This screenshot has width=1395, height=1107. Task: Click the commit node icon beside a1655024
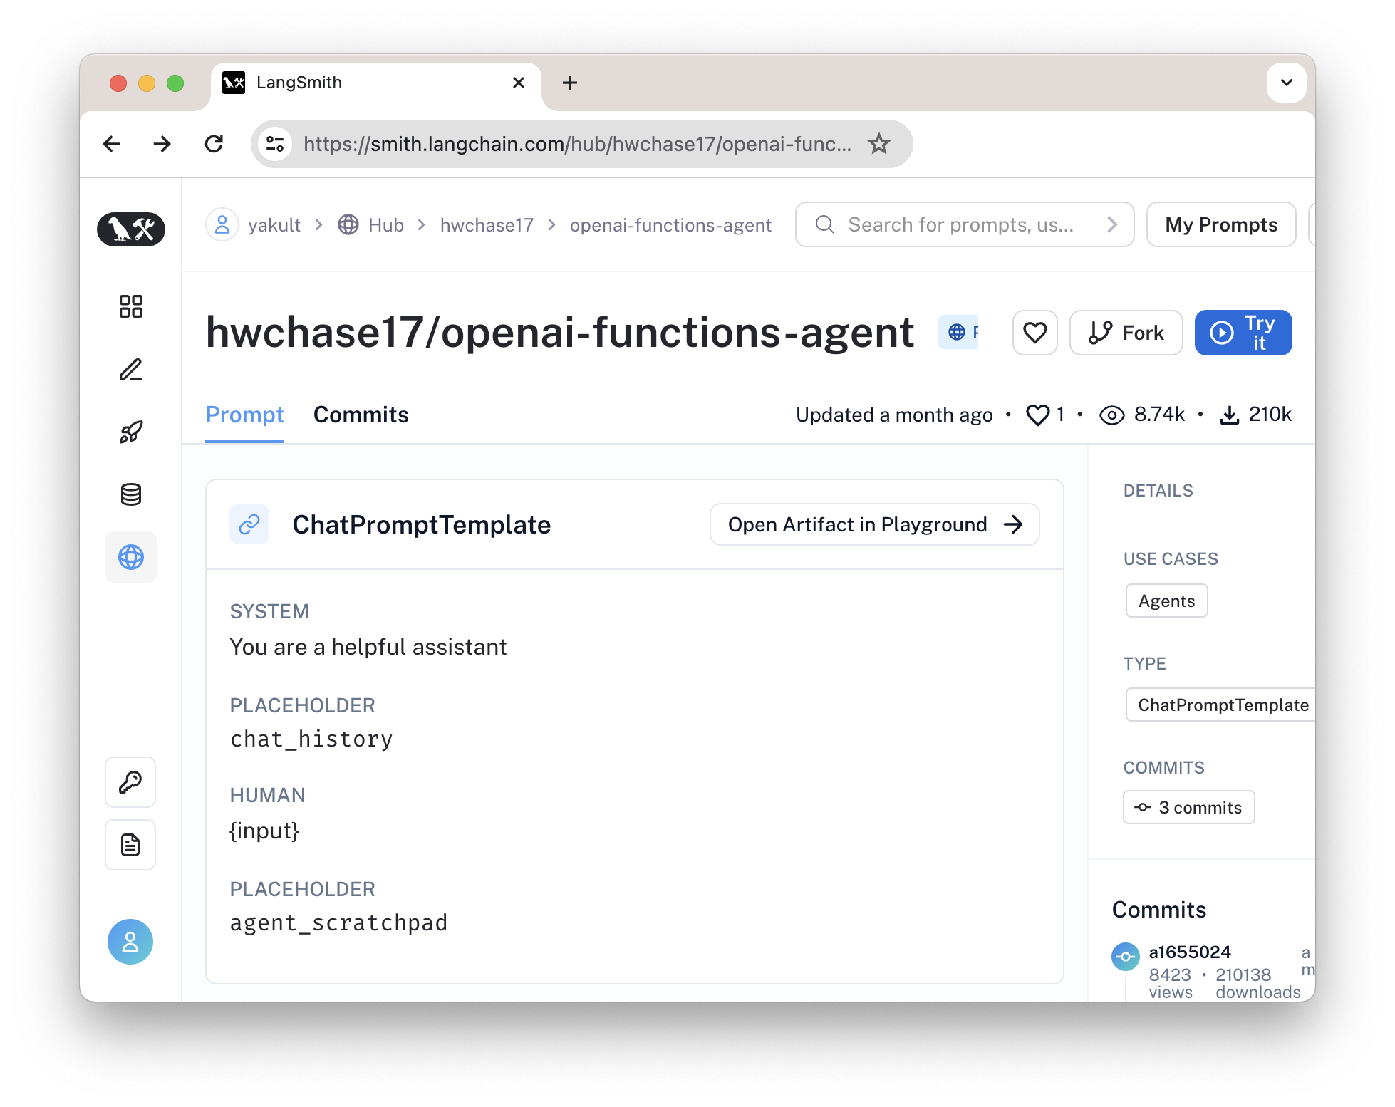click(1126, 957)
